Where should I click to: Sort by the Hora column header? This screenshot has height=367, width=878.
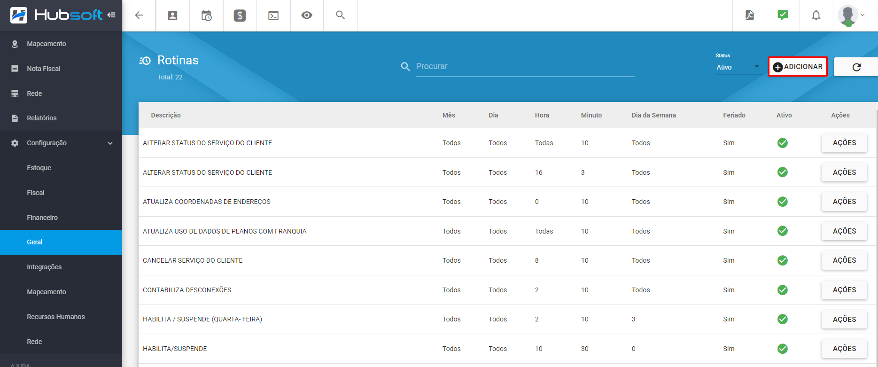pyautogui.click(x=542, y=115)
